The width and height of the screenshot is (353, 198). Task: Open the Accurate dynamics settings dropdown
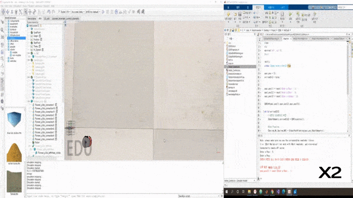coord(78,12)
